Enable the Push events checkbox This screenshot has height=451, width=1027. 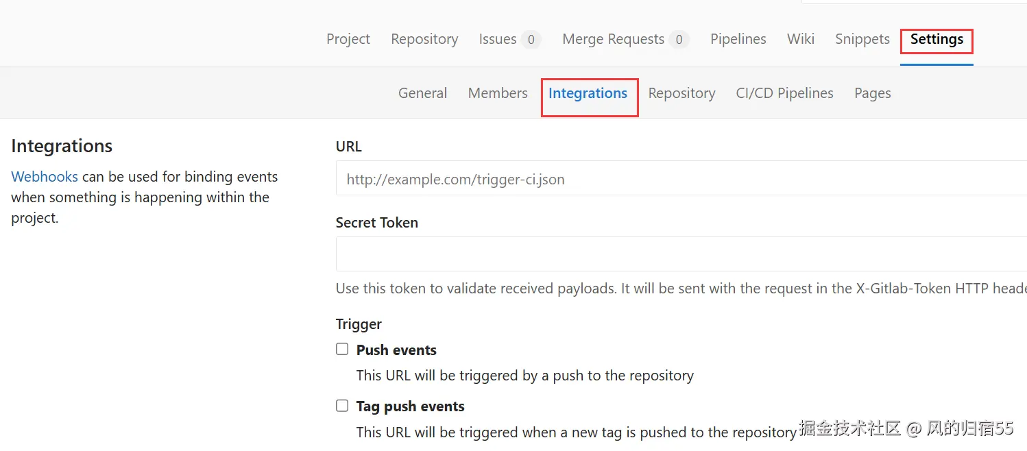pos(342,350)
